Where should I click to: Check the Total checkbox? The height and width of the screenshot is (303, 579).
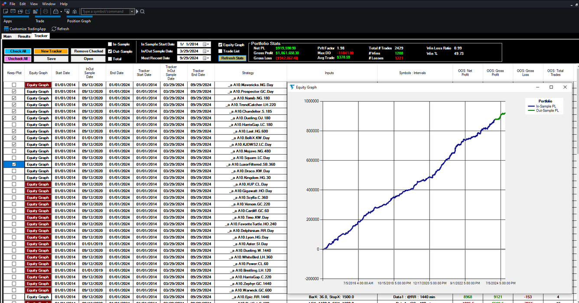(110, 58)
